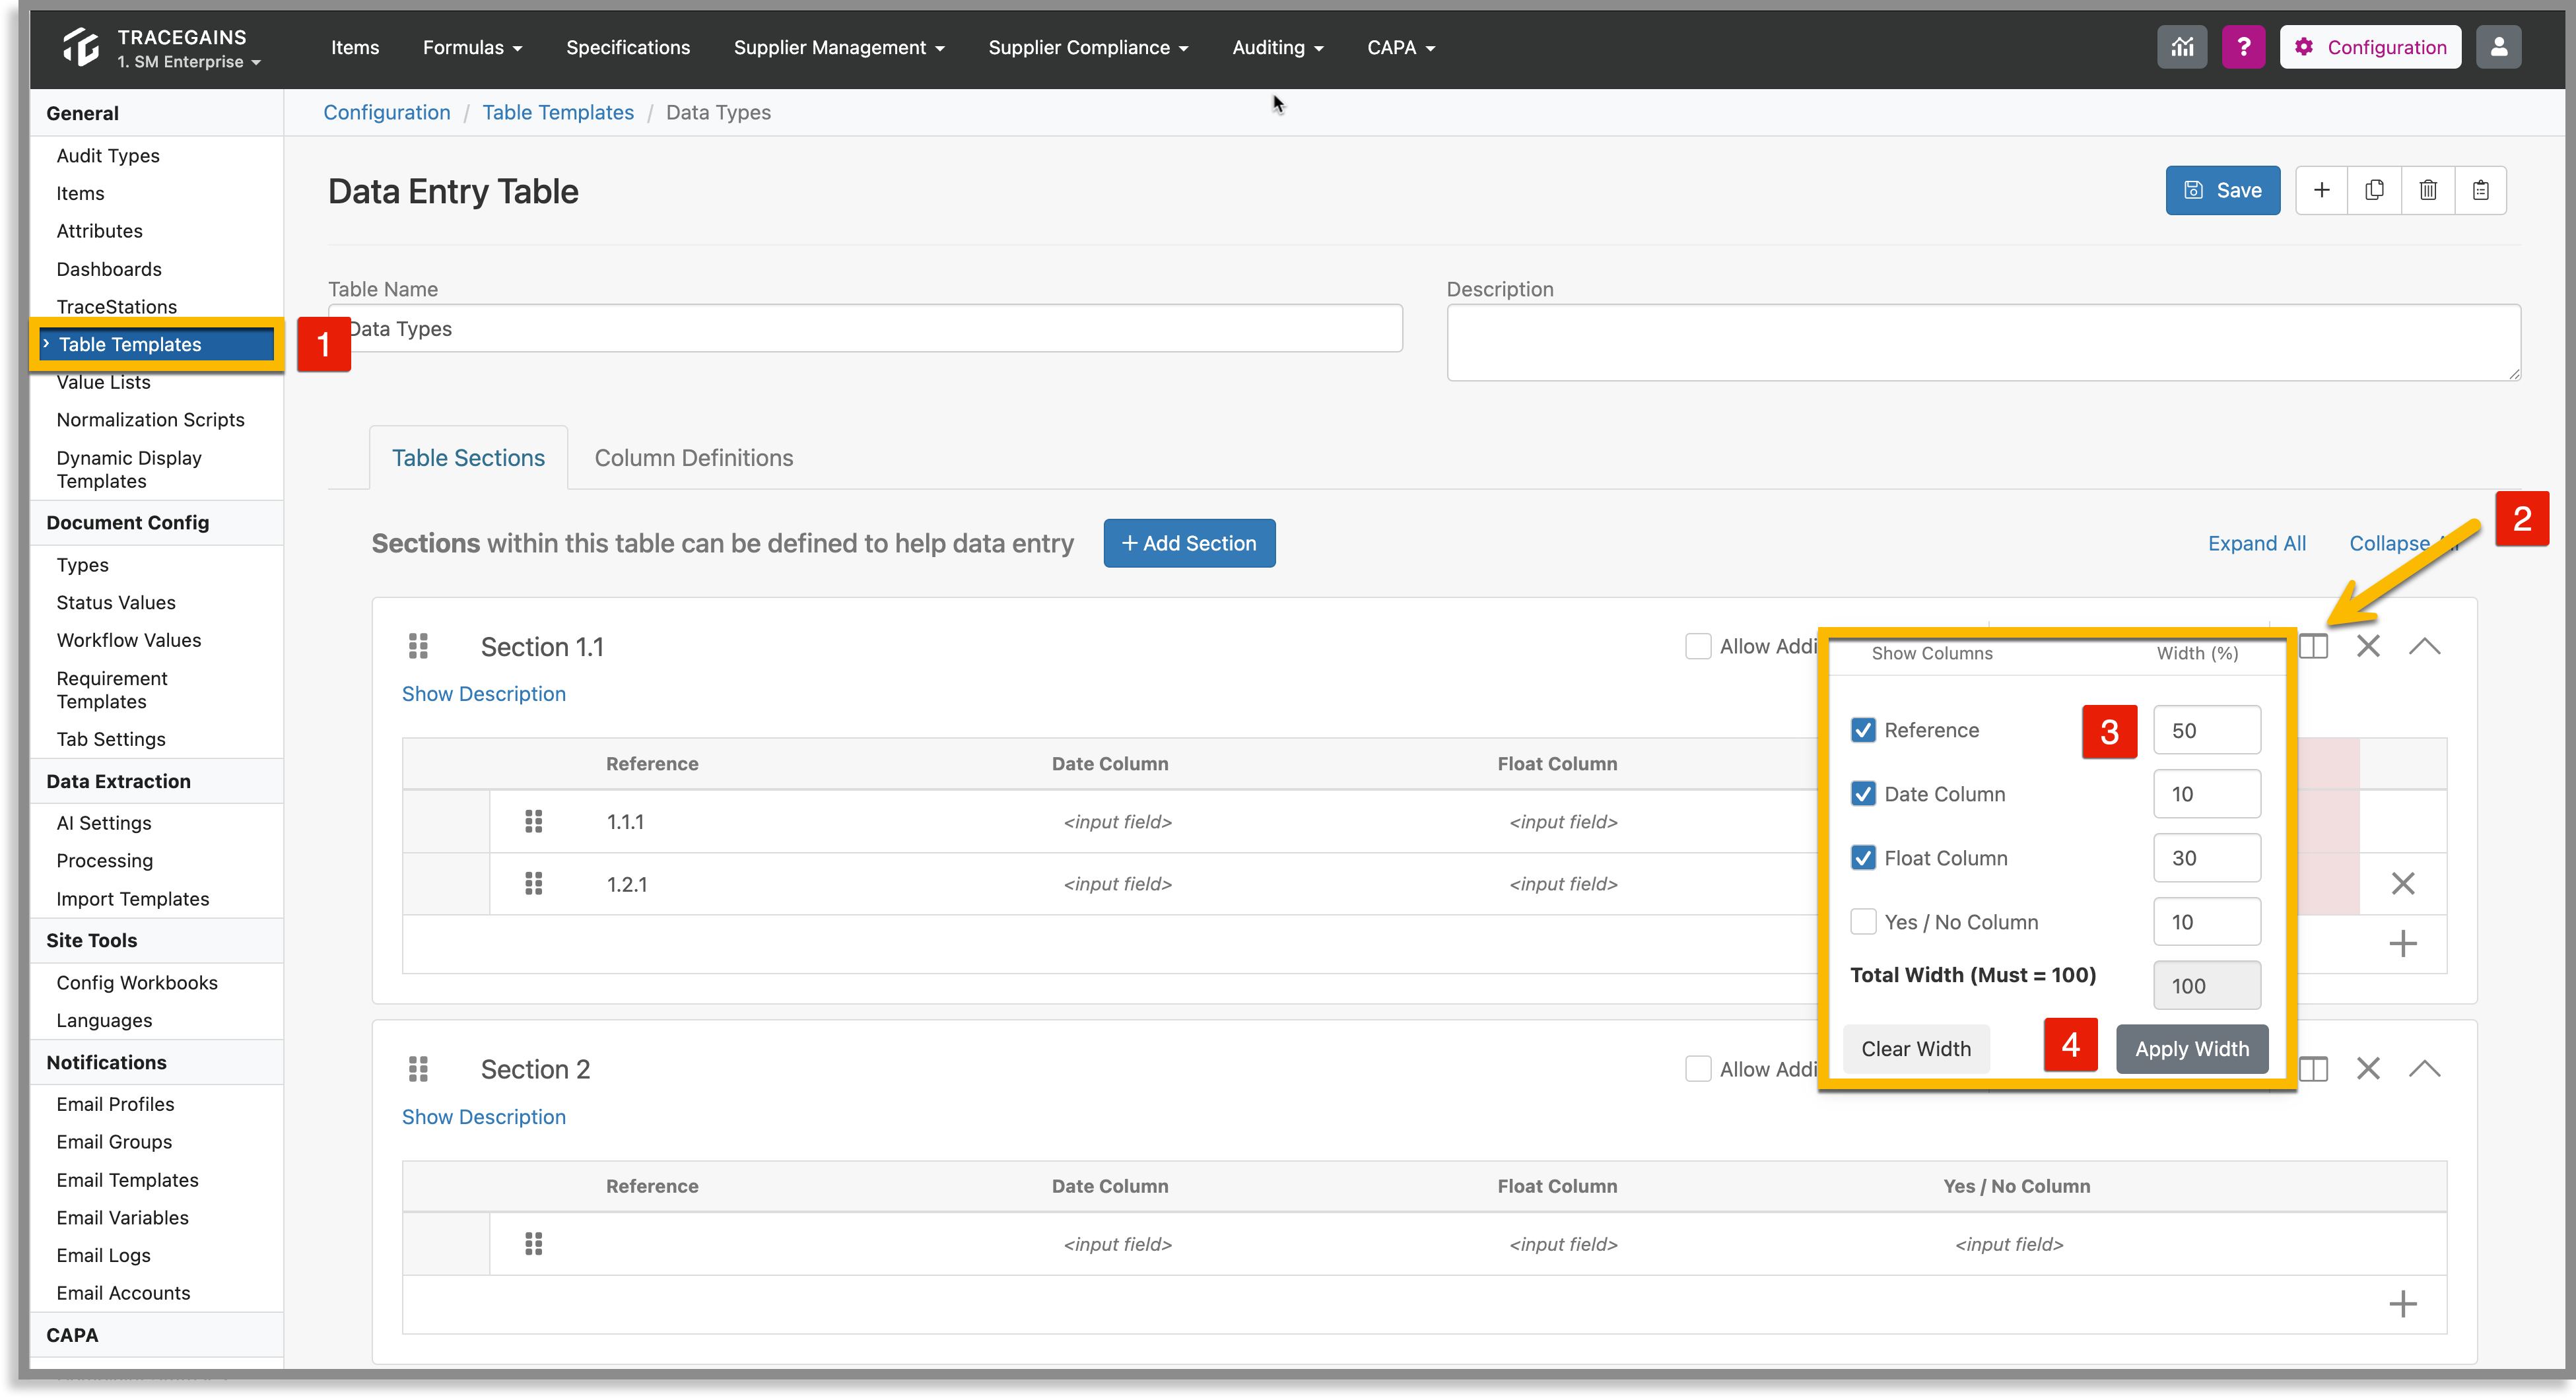Open the Supplier Compliance dropdown
The width and height of the screenshot is (2576, 1398).
point(1088,47)
